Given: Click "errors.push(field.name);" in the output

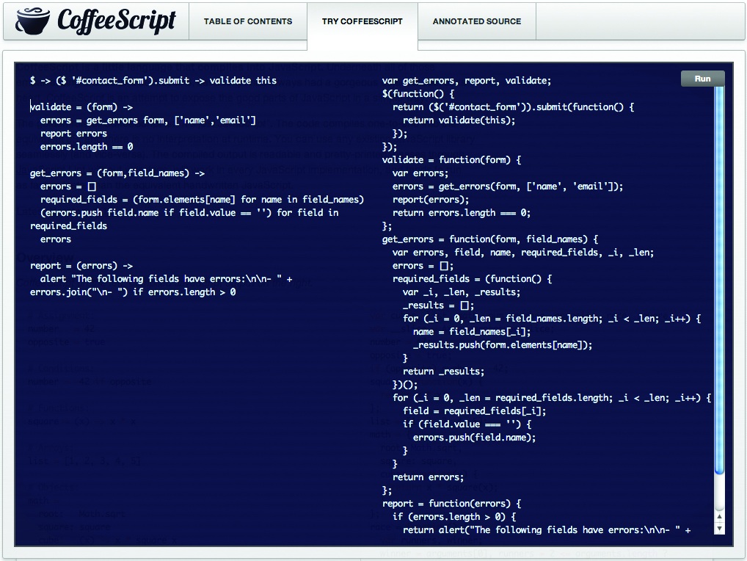Looking at the screenshot, I should click(475, 438).
